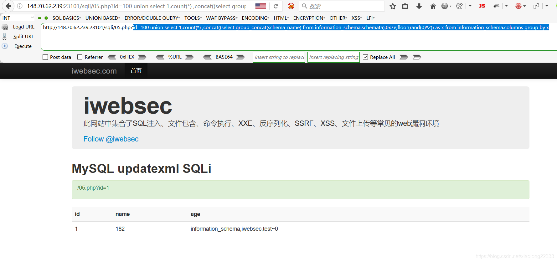Screen dimensions: 557x262
Task: Decode hex with left arrow before 0xHEX
Action: pyautogui.click(x=112, y=57)
